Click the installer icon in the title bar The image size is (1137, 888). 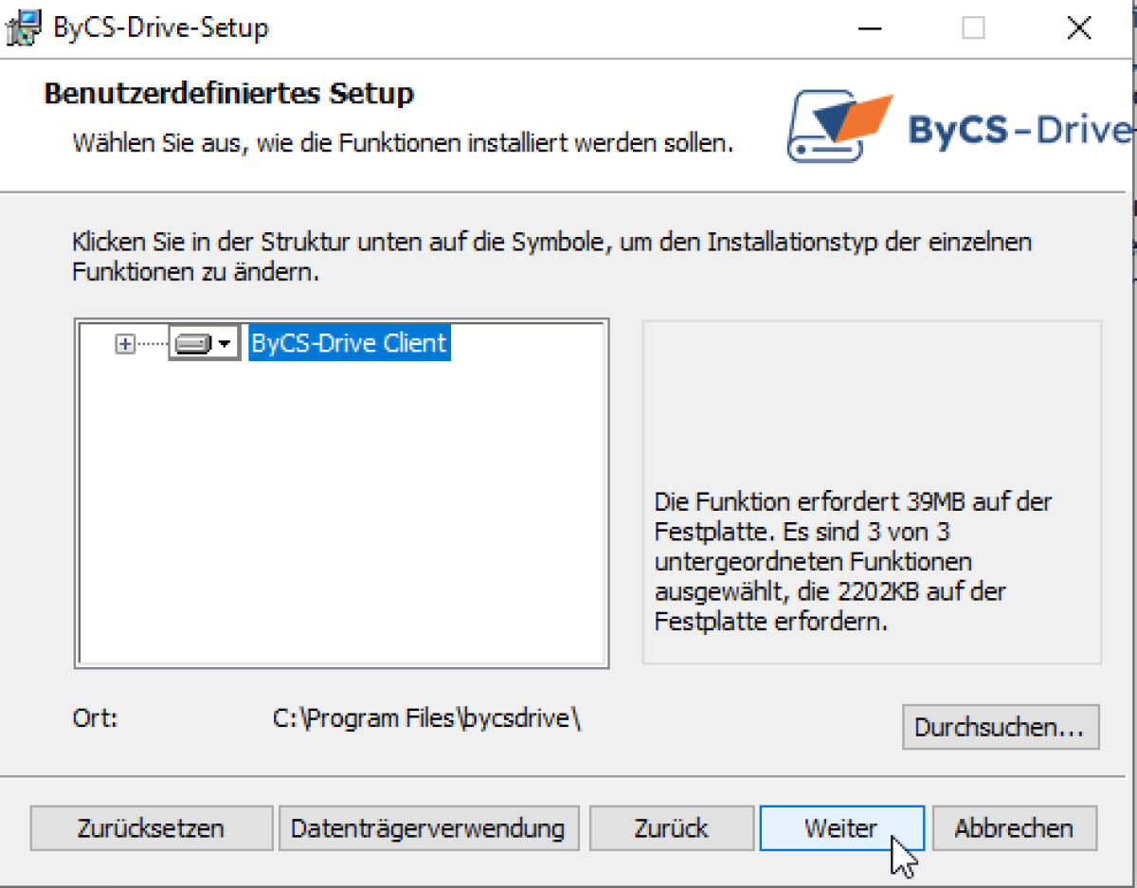click(x=23, y=27)
